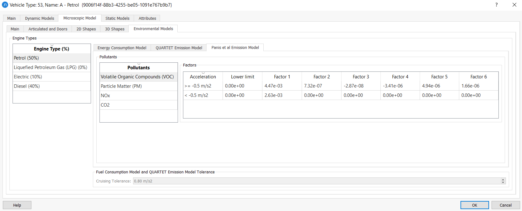522x211 pixels.
Task: Sort the Pollutants column header
Action: (x=138, y=67)
